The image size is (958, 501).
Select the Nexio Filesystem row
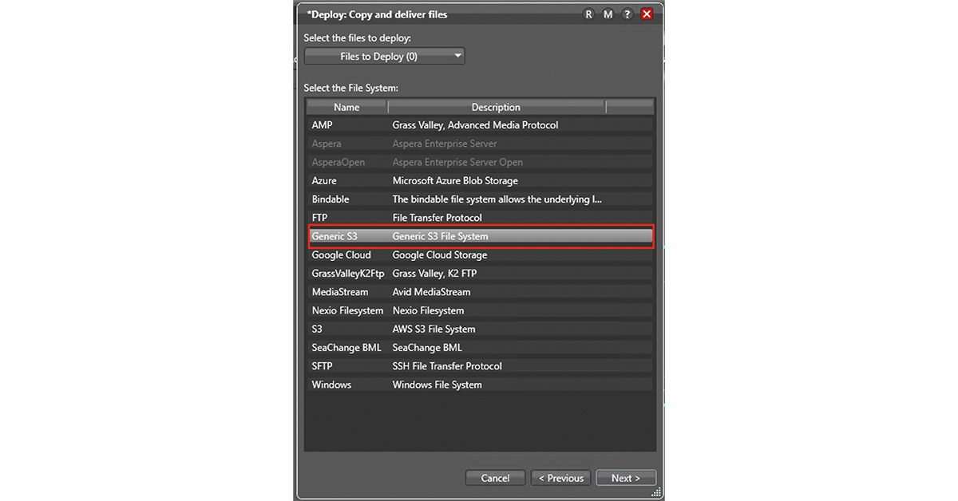pyautogui.click(x=481, y=310)
